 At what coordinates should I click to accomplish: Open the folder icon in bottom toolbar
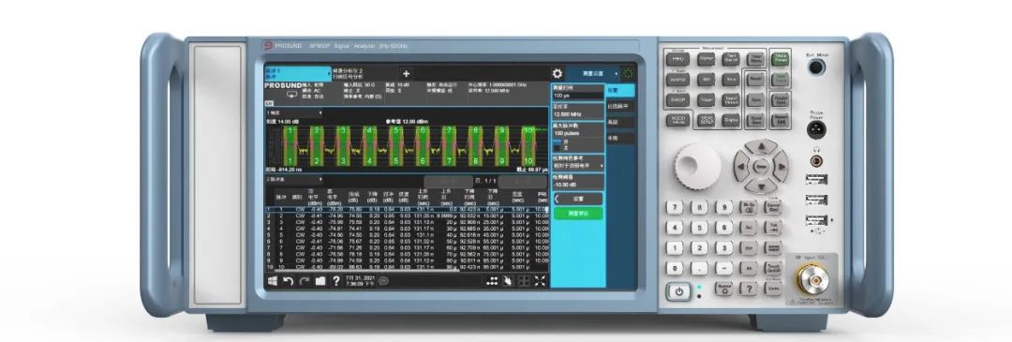pyautogui.click(x=320, y=281)
